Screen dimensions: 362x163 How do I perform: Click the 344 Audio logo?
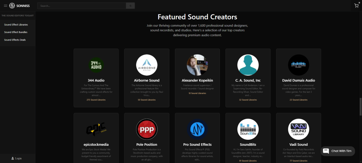(96, 65)
